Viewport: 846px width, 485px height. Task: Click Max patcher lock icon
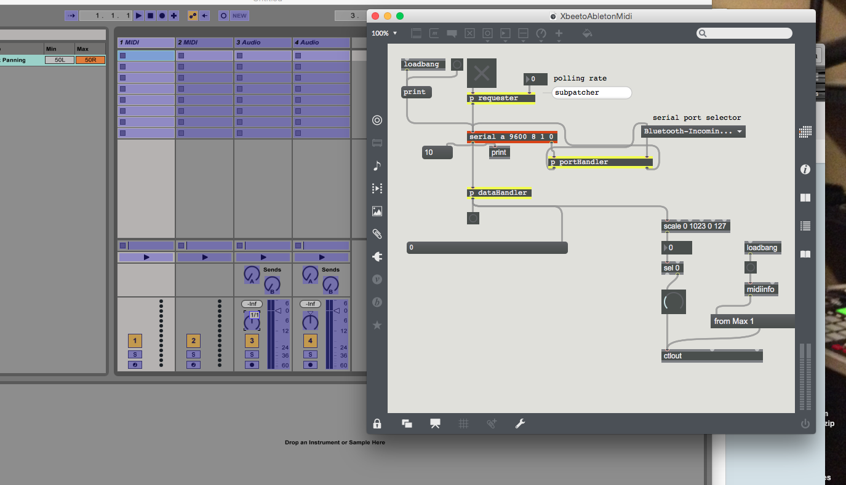point(377,424)
